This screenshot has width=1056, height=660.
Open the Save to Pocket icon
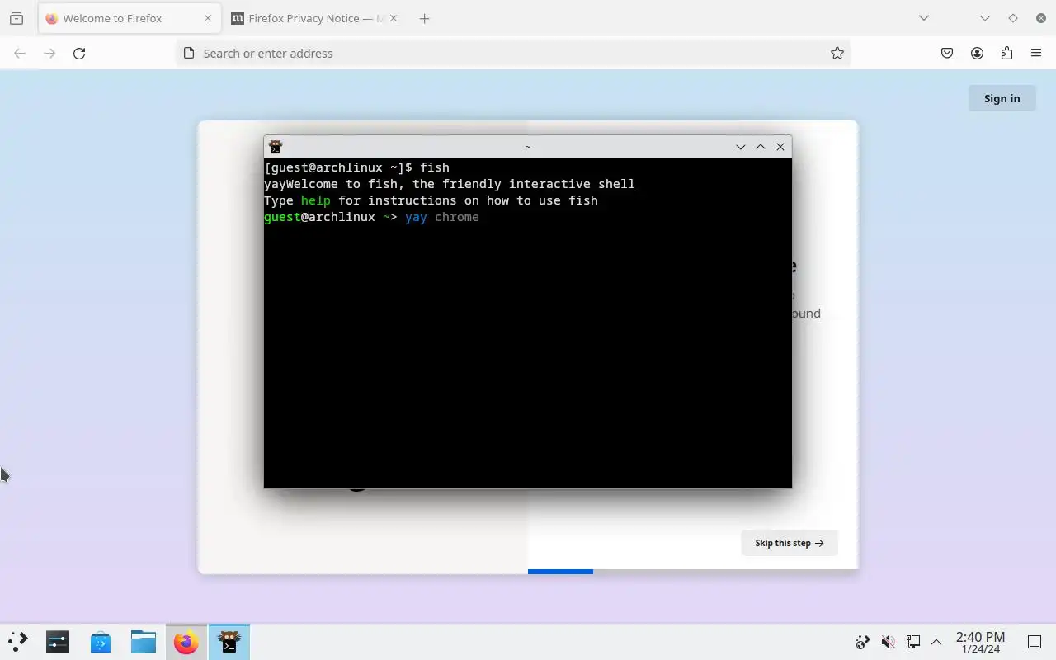(x=947, y=53)
